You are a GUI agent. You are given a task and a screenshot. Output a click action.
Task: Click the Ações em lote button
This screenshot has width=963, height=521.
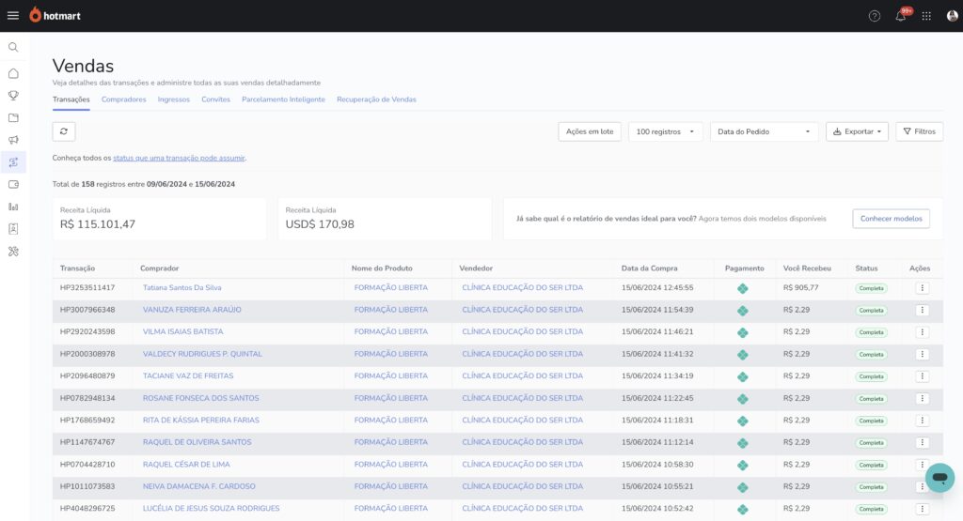coord(590,131)
